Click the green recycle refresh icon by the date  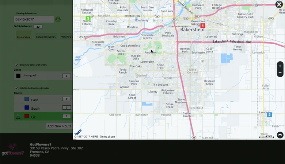click(58, 19)
